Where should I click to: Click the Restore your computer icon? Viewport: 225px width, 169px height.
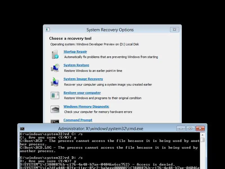[55, 95]
